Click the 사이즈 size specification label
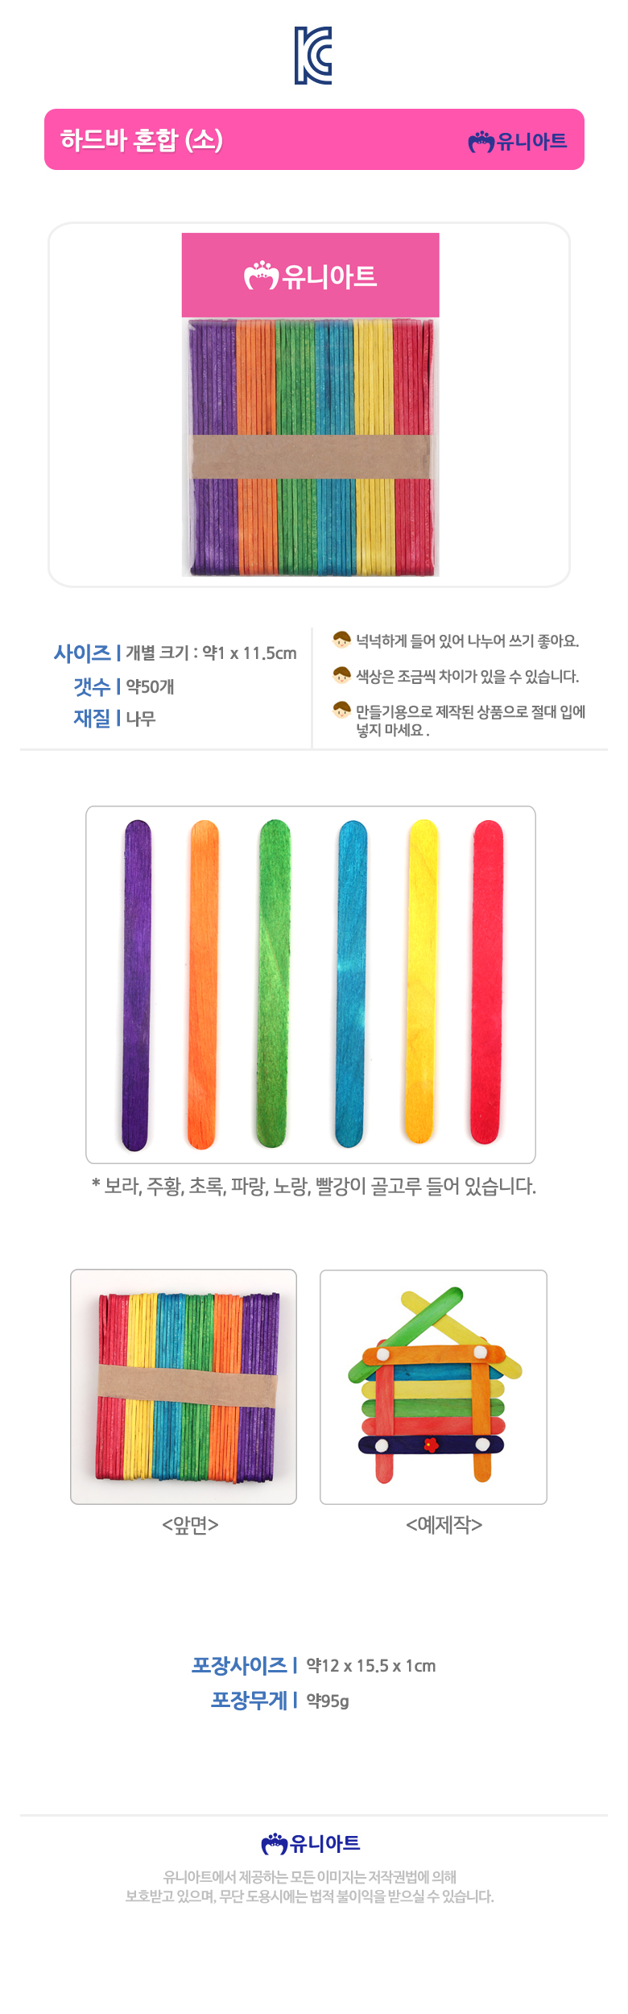This screenshot has width=628, height=2014. coord(82,653)
